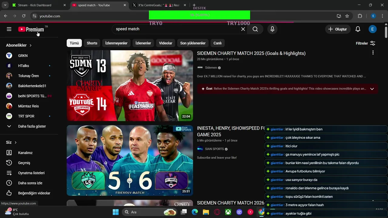The image size is (388, 218).
Task: Bookmark this page with the star icon
Action: (x=347, y=16)
